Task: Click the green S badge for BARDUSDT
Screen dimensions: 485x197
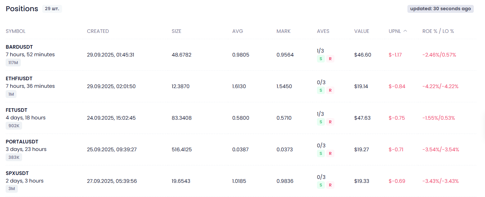Action: pyautogui.click(x=320, y=59)
